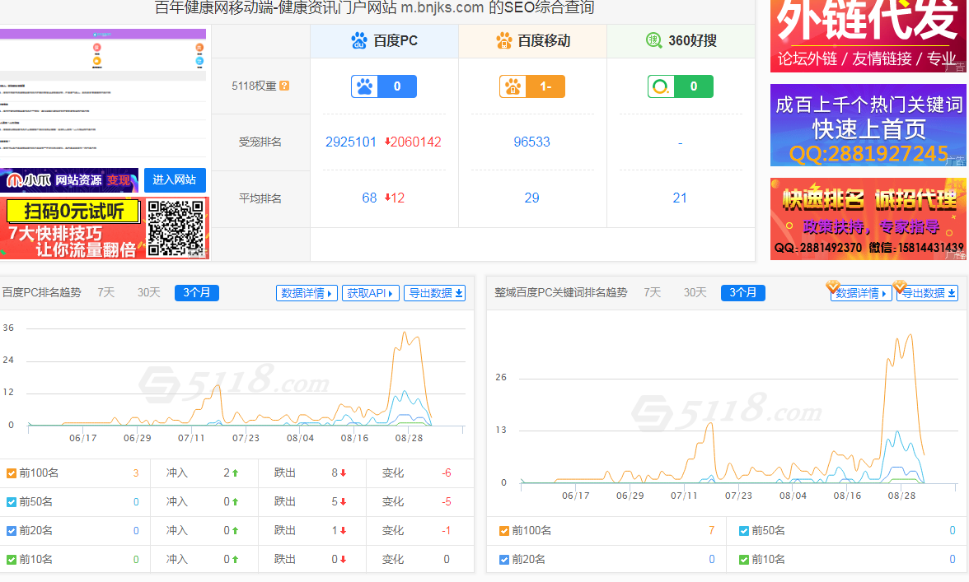Screen dimensions: 969x582
Task: Click the diamond VIP icon on right 数据详情
Action: click(833, 286)
